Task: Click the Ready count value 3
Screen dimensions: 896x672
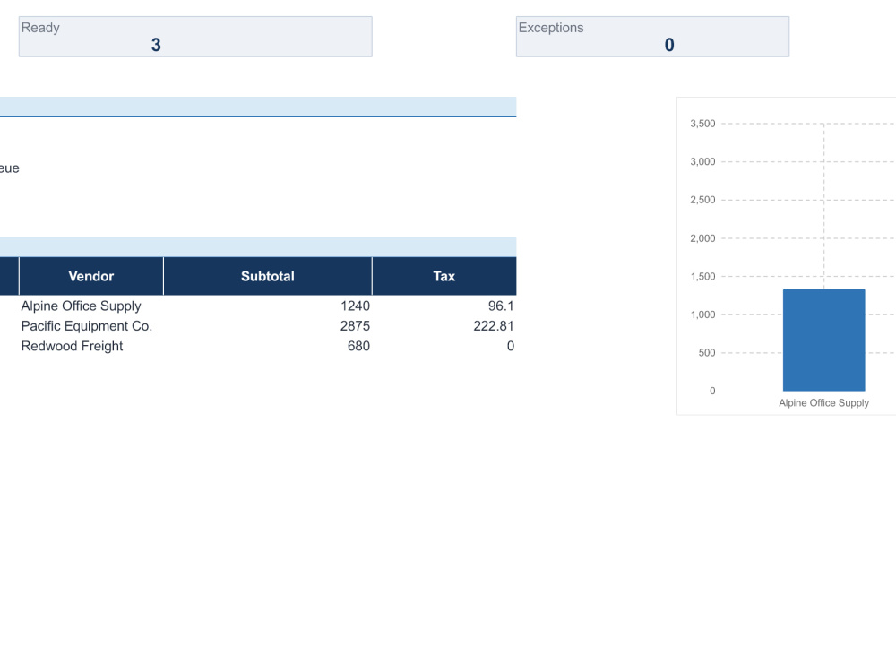Action: (x=156, y=45)
